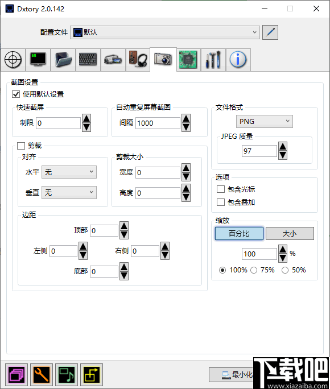Click the 顶部 margin input field
Viewport: 330px width, 389px height.
[104, 230]
